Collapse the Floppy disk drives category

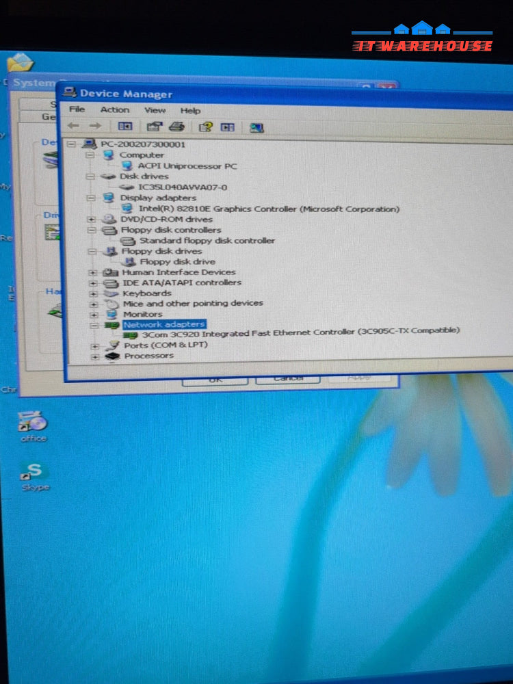click(92, 251)
